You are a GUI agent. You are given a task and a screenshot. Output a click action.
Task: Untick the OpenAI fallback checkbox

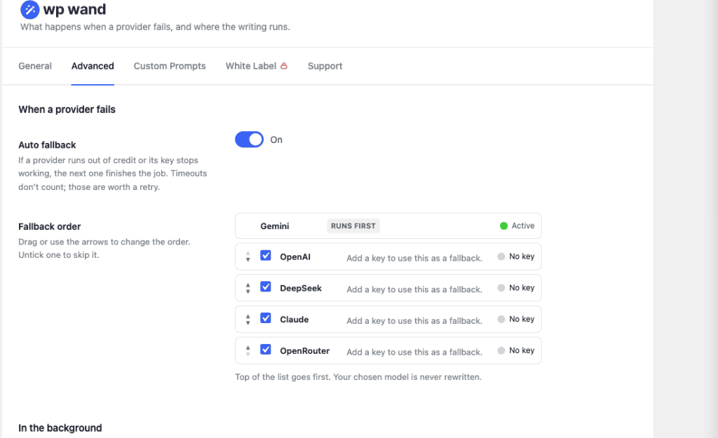point(266,255)
